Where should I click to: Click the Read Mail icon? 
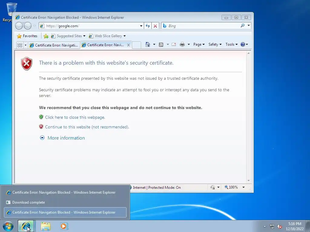(174, 44)
